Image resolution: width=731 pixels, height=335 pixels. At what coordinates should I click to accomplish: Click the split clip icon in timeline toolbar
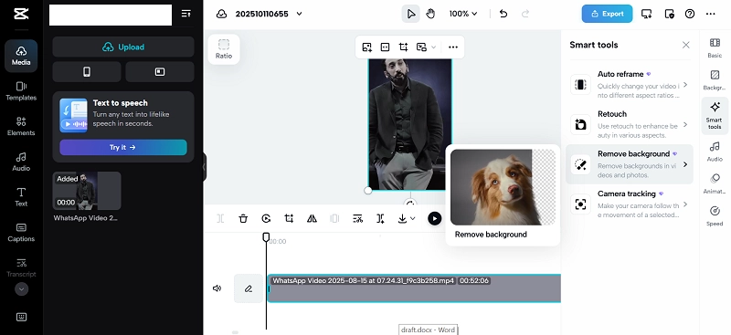pyautogui.click(x=220, y=218)
